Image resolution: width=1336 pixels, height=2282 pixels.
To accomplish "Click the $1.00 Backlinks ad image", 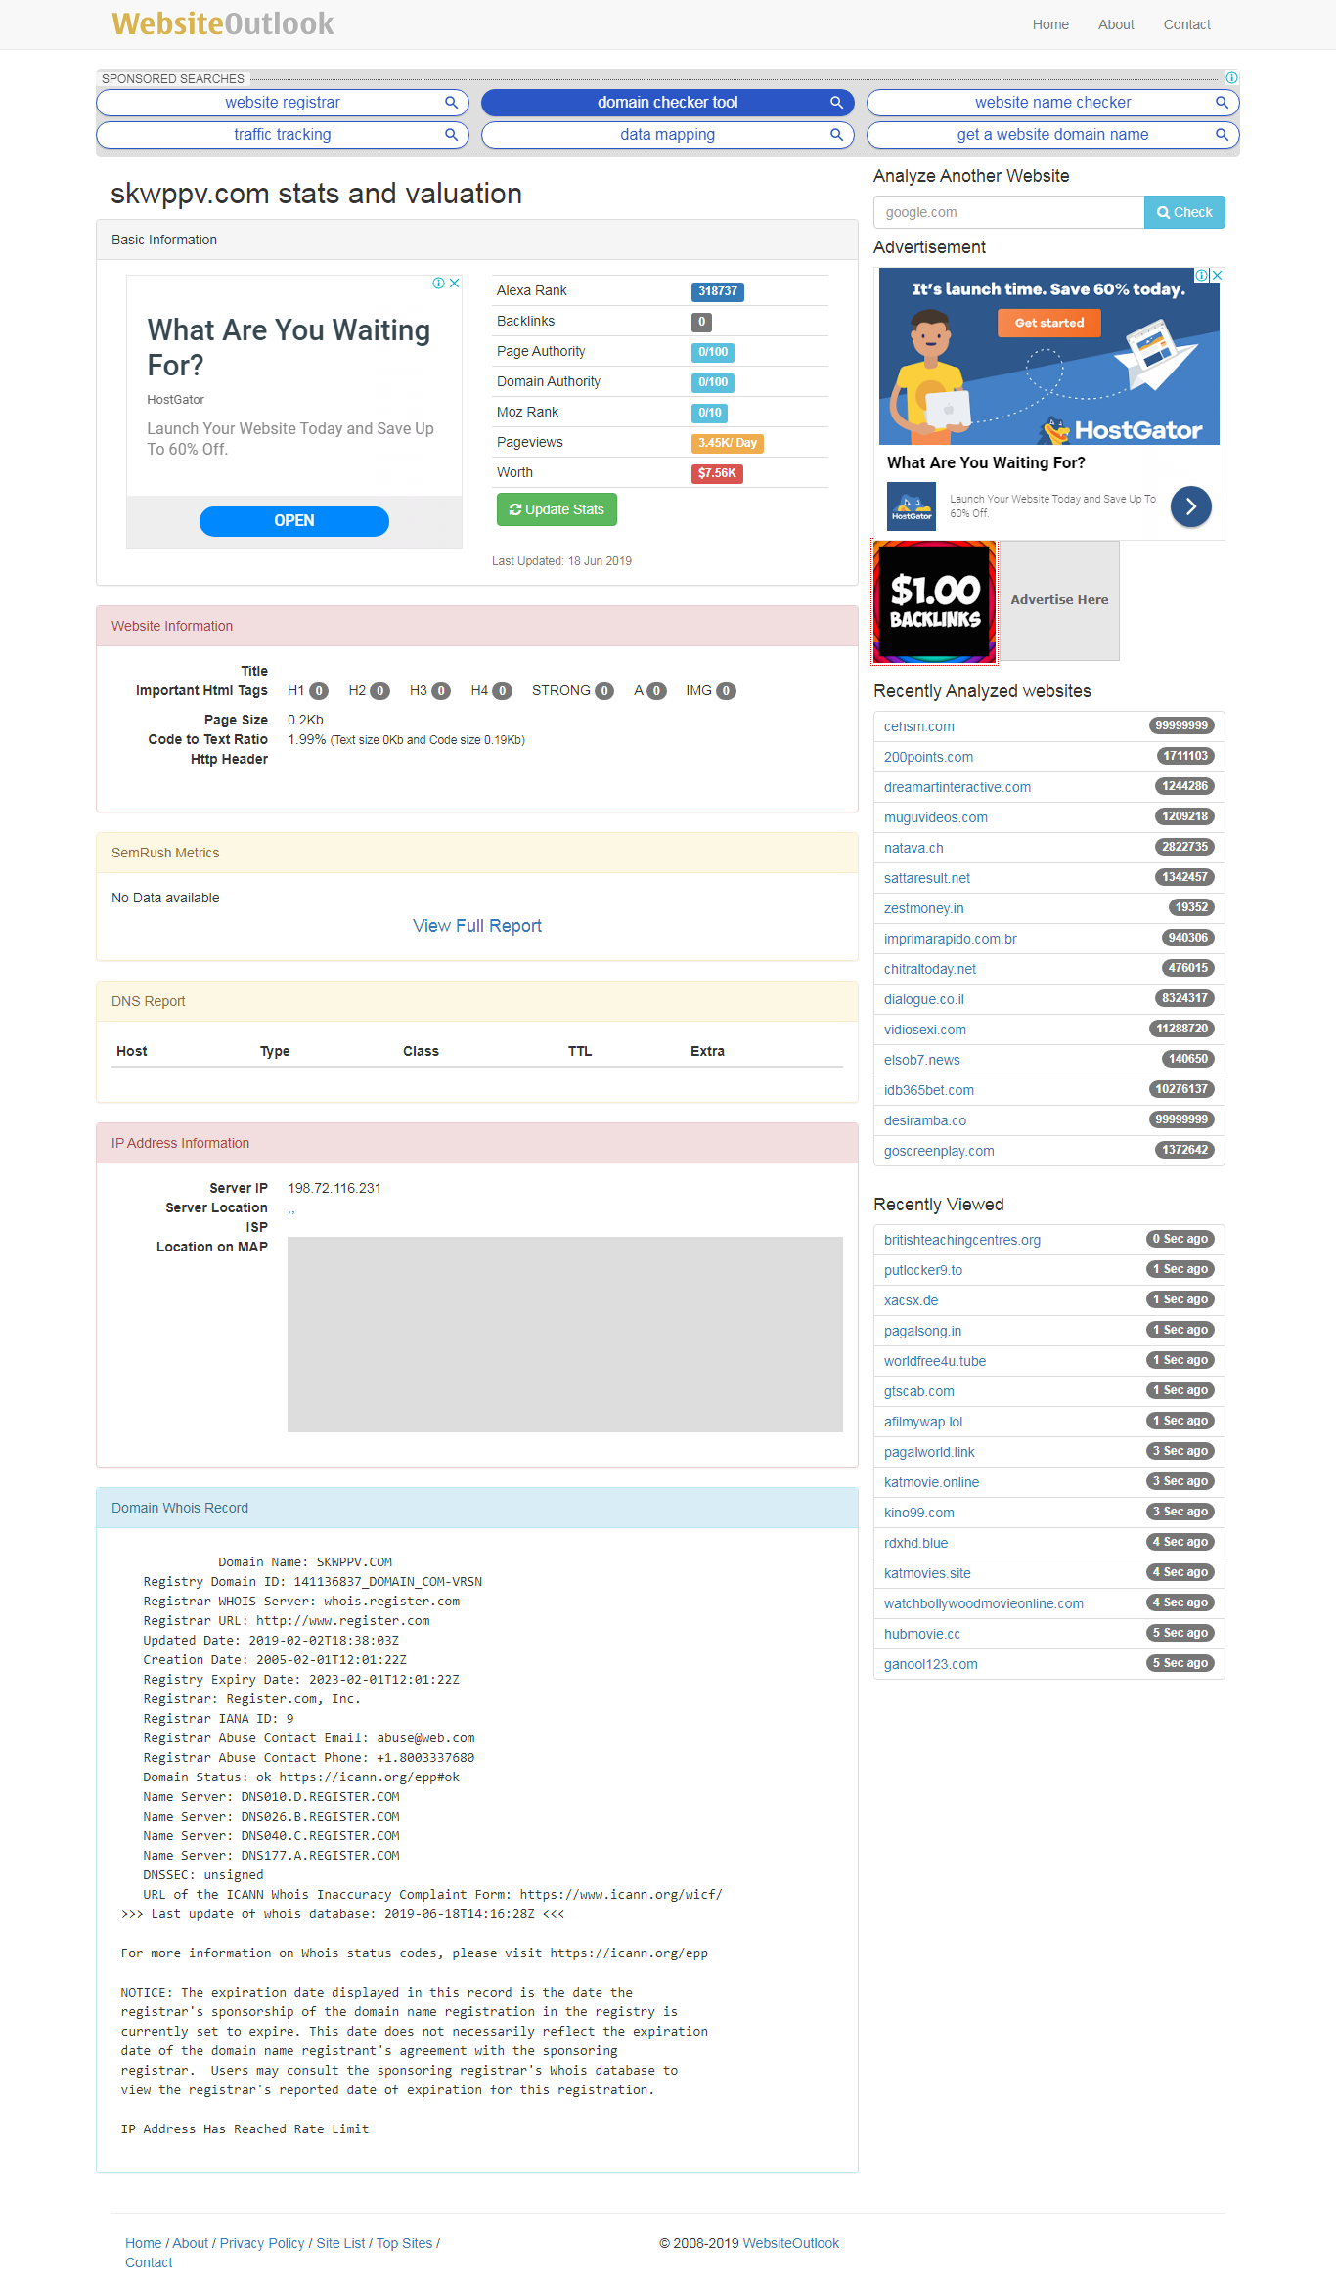I will (935, 601).
